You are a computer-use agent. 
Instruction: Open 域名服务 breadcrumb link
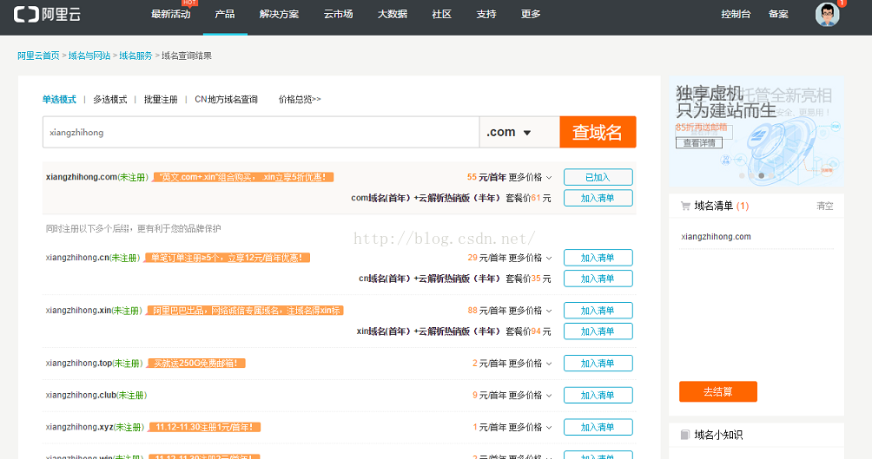coord(135,56)
